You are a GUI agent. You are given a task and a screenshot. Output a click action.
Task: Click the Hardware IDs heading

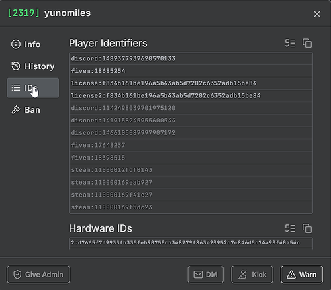[101, 228]
